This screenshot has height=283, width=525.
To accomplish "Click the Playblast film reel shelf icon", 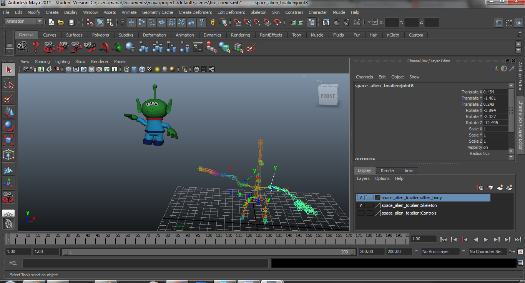I will click(x=23, y=47).
